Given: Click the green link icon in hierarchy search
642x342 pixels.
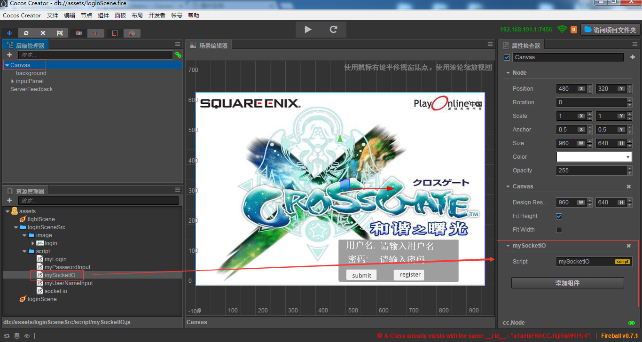Looking at the screenshot, I should 178,55.
